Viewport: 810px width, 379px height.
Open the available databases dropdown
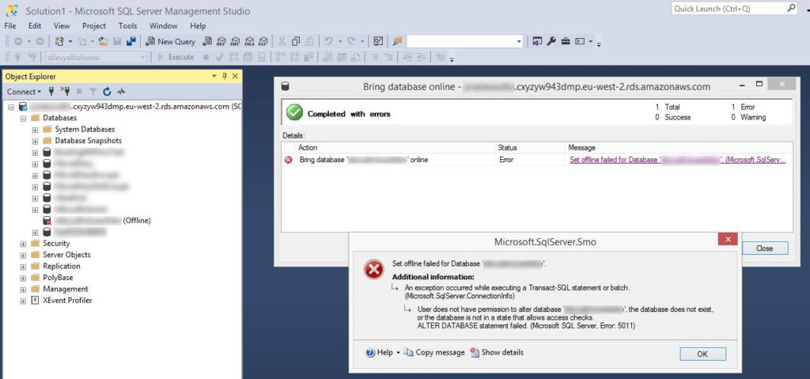[142, 57]
